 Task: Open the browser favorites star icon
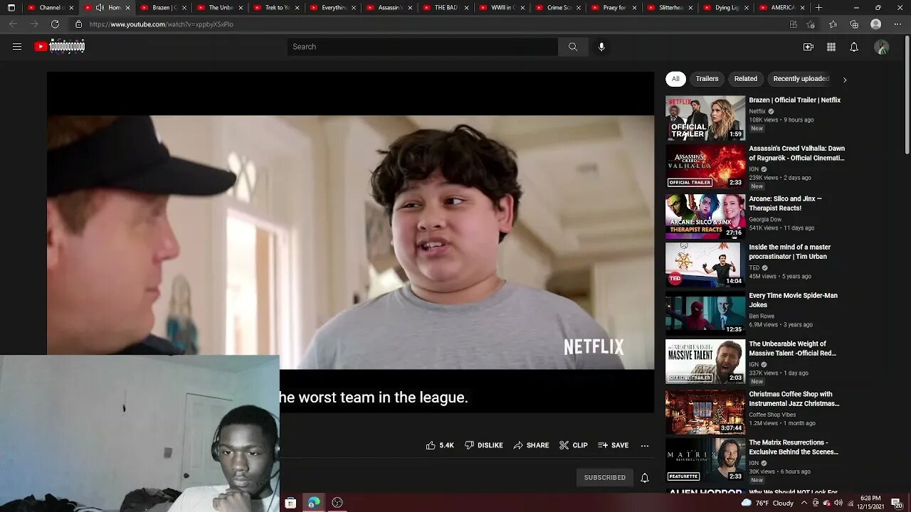tap(833, 24)
